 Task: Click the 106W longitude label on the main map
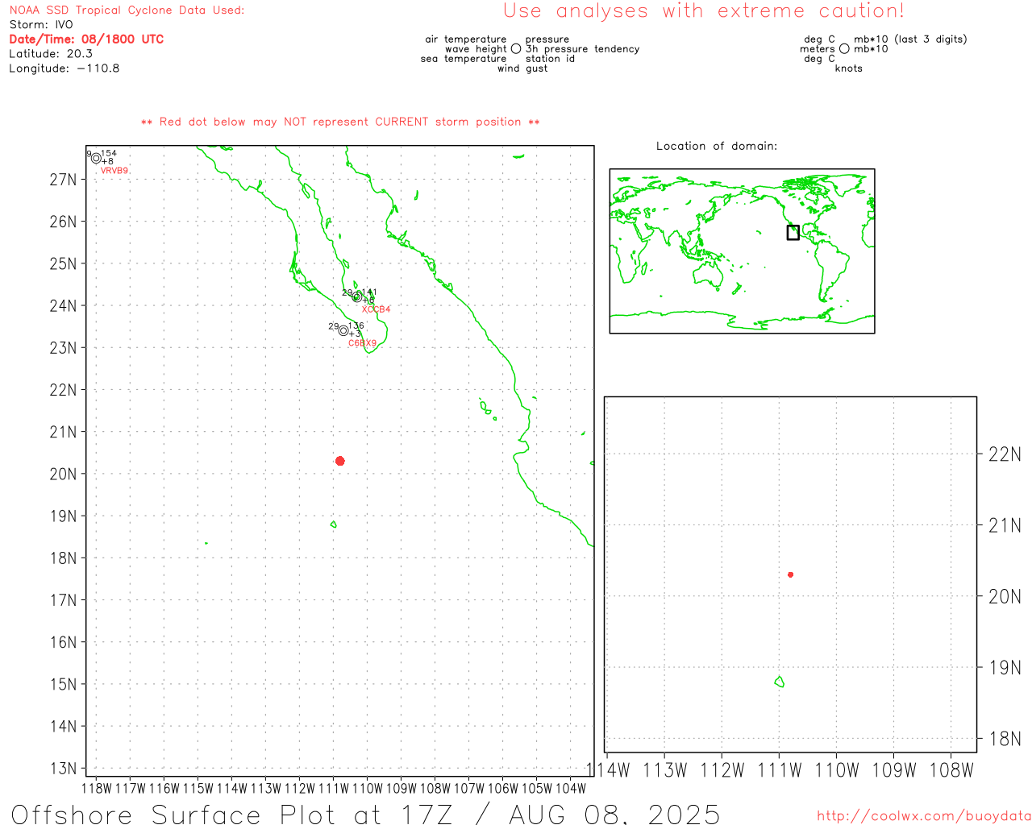(503, 788)
